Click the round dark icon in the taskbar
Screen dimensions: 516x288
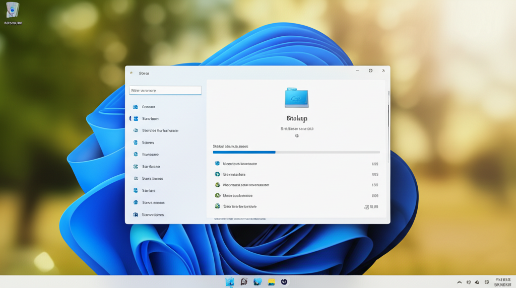284,282
